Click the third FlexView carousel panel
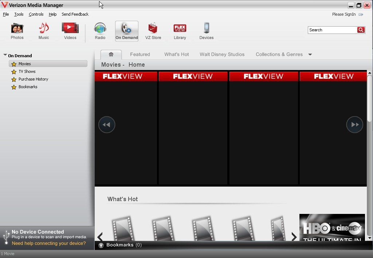 [264, 128]
